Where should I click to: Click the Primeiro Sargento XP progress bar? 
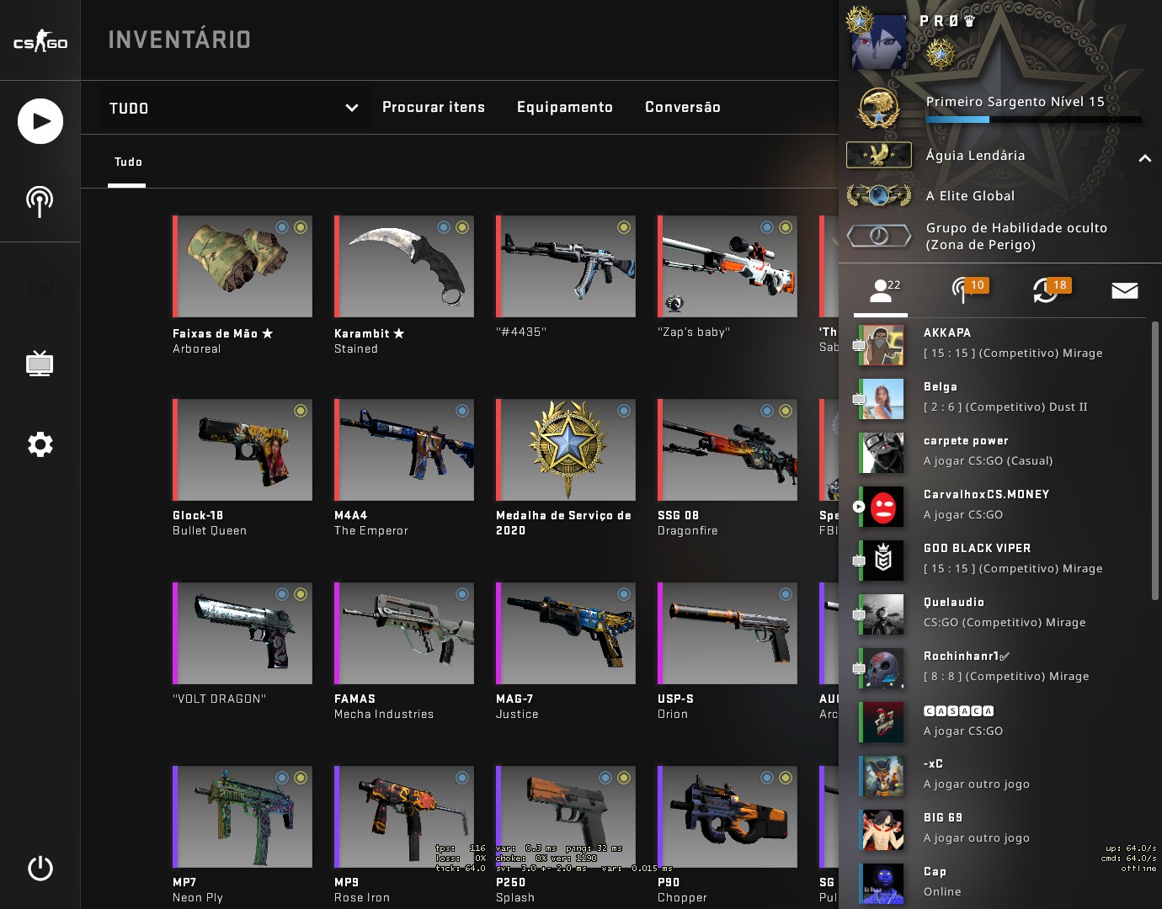point(1034,120)
